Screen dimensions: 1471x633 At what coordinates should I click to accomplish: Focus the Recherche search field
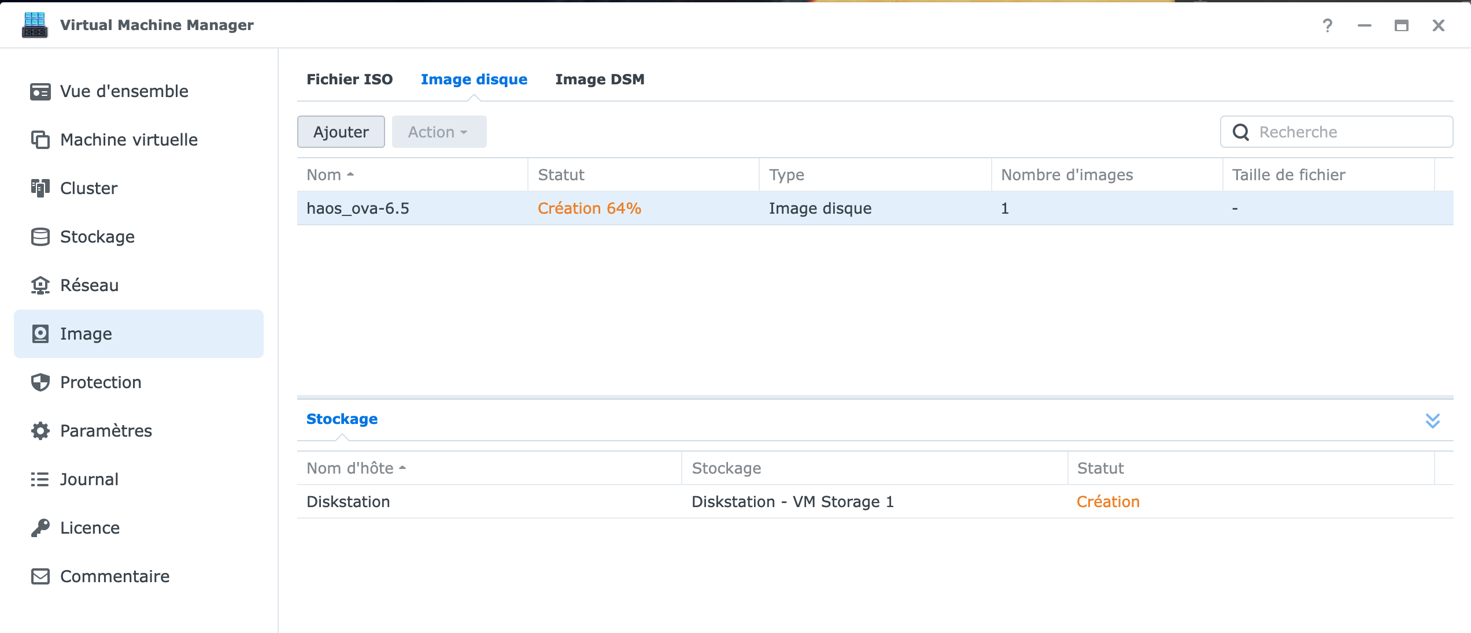pos(1337,132)
